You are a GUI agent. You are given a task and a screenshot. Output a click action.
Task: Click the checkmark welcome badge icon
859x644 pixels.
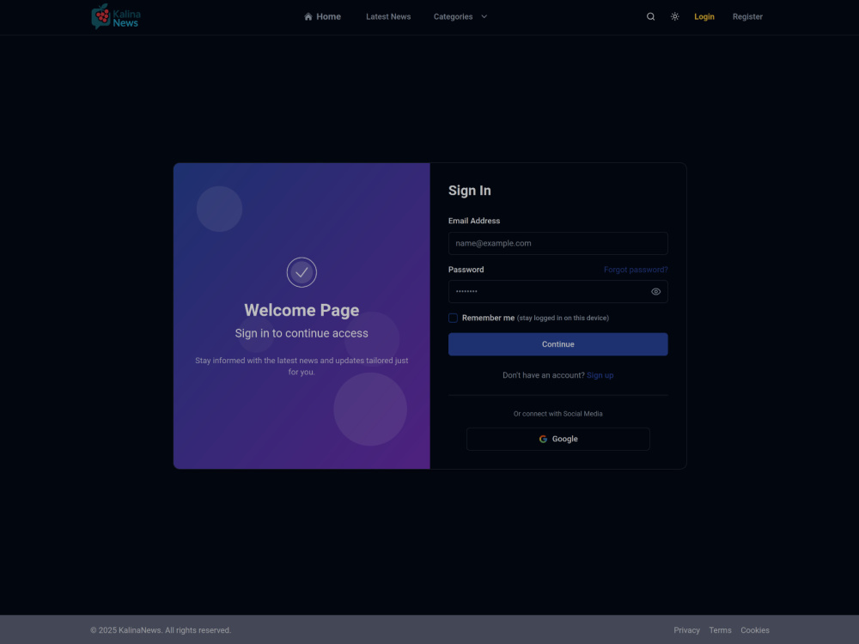point(302,272)
